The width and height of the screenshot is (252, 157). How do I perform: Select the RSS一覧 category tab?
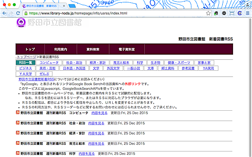[x=26, y=63]
